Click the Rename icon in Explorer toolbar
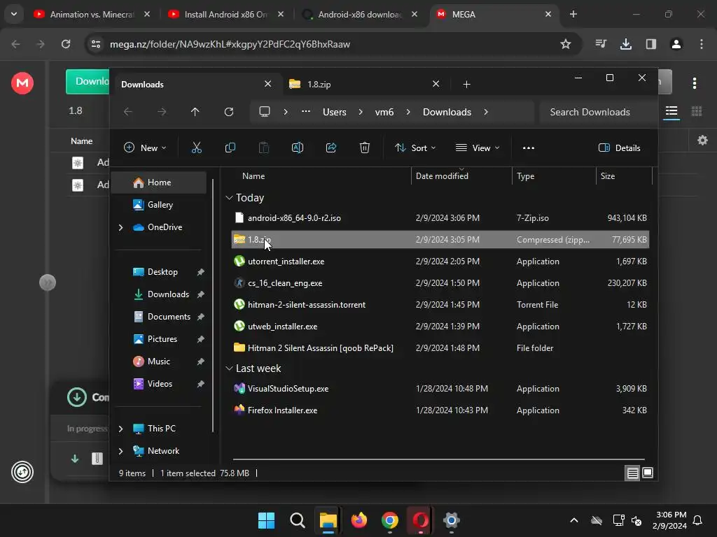The height and width of the screenshot is (537, 717). tap(297, 148)
